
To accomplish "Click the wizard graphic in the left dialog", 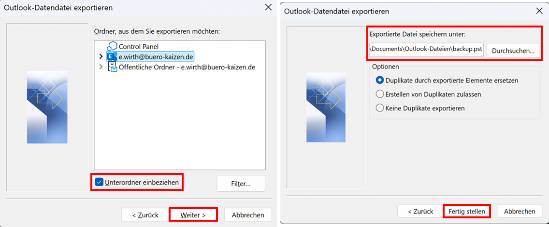I will tap(47, 100).
